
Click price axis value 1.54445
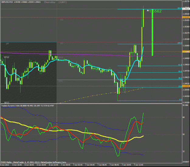(x=186, y=90)
